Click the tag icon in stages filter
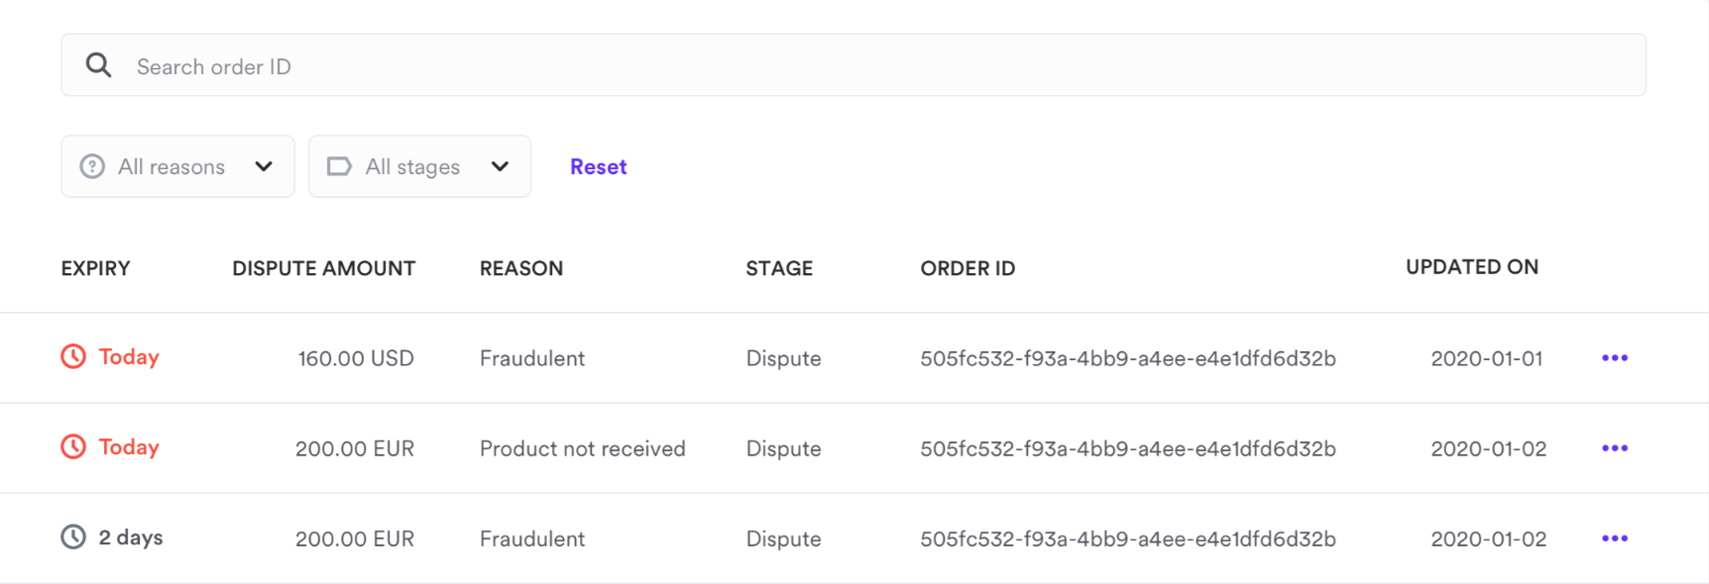Image resolution: width=1709 pixels, height=584 pixels. (x=339, y=166)
